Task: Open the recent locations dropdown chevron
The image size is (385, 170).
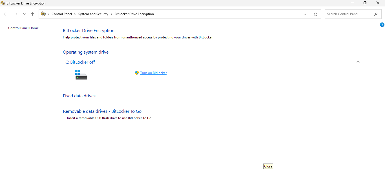Action: (24, 14)
